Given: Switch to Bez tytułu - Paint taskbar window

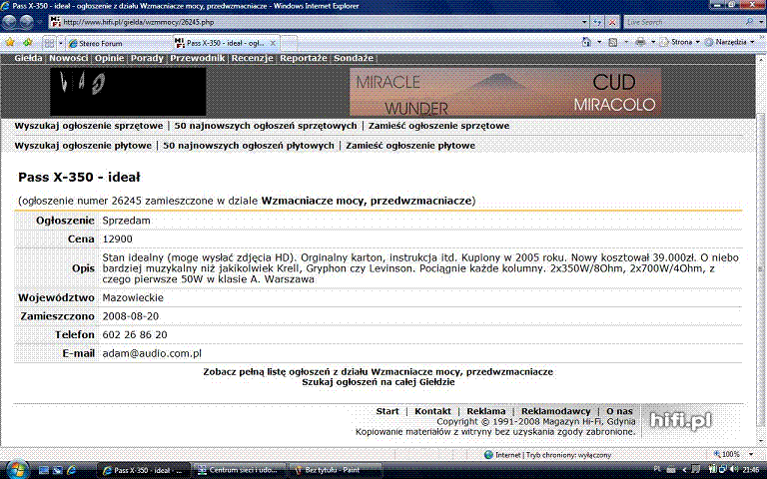Looking at the screenshot, I should (335, 470).
